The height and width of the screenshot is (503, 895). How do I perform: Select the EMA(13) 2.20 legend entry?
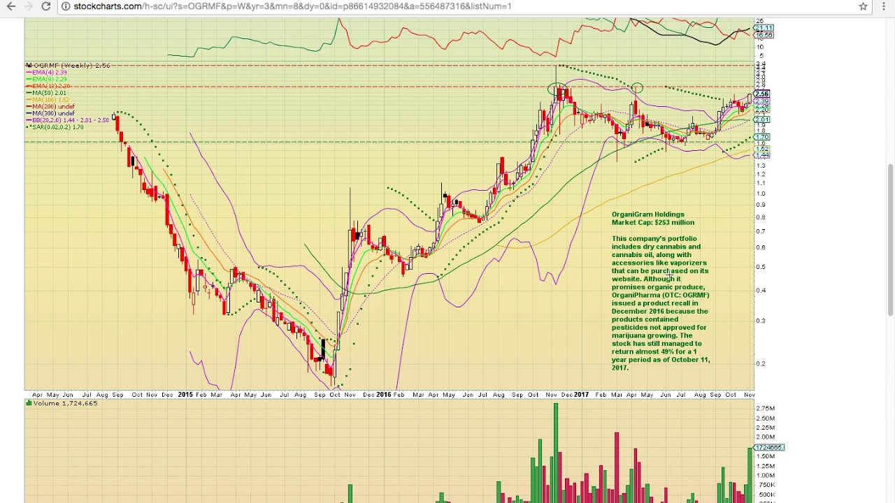(48, 86)
